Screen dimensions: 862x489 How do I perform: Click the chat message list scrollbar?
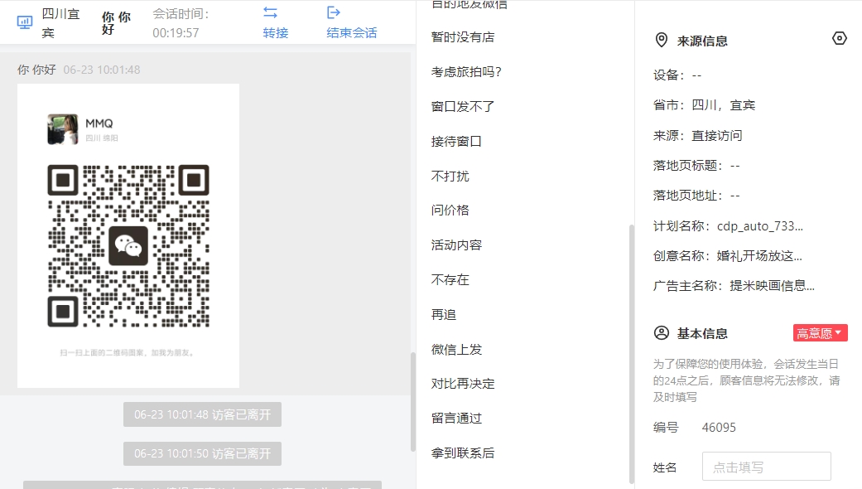coord(413,401)
